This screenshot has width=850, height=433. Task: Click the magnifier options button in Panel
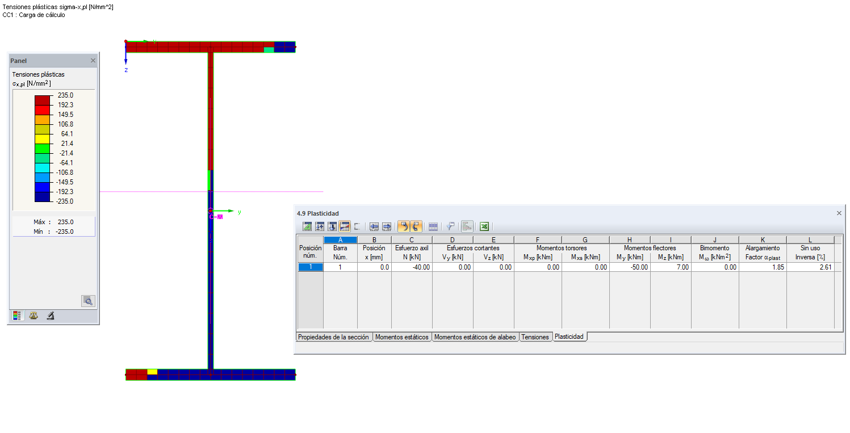pyautogui.click(x=88, y=301)
